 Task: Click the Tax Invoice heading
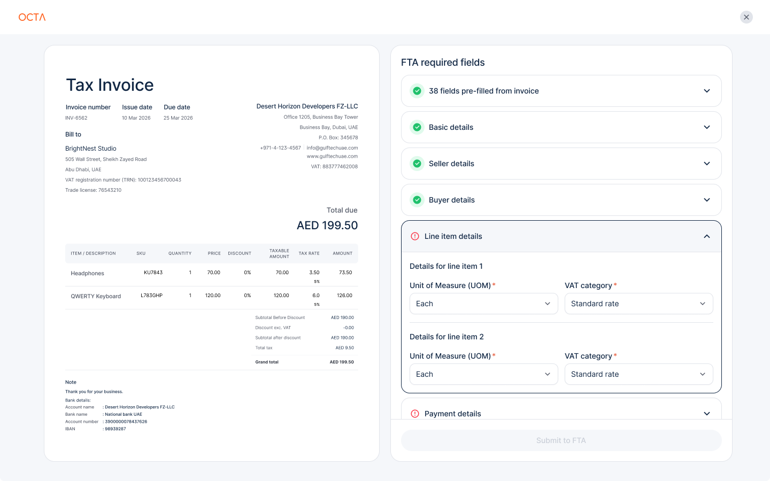[x=110, y=85]
